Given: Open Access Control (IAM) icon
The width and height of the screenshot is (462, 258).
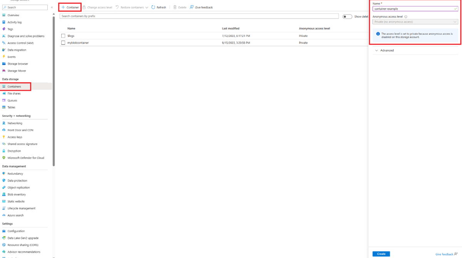Looking at the screenshot, I should 4,43.
